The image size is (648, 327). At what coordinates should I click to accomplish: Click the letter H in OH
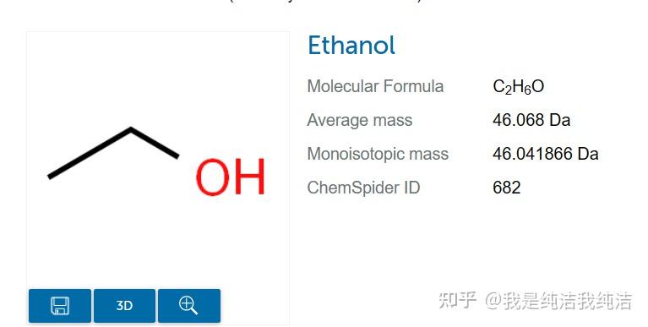pos(249,177)
